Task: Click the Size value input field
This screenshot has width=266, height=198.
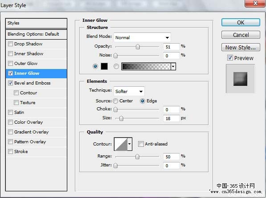Action: [x=171, y=118]
